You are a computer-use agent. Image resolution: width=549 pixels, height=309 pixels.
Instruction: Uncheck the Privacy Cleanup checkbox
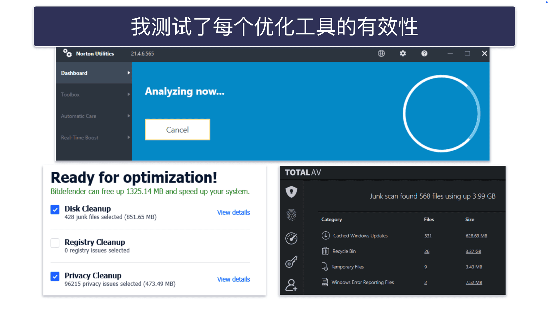55,276
